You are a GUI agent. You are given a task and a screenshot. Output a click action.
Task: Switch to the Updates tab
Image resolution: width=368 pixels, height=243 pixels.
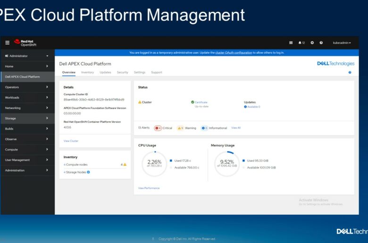pyautogui.click(x=105, y=72)
